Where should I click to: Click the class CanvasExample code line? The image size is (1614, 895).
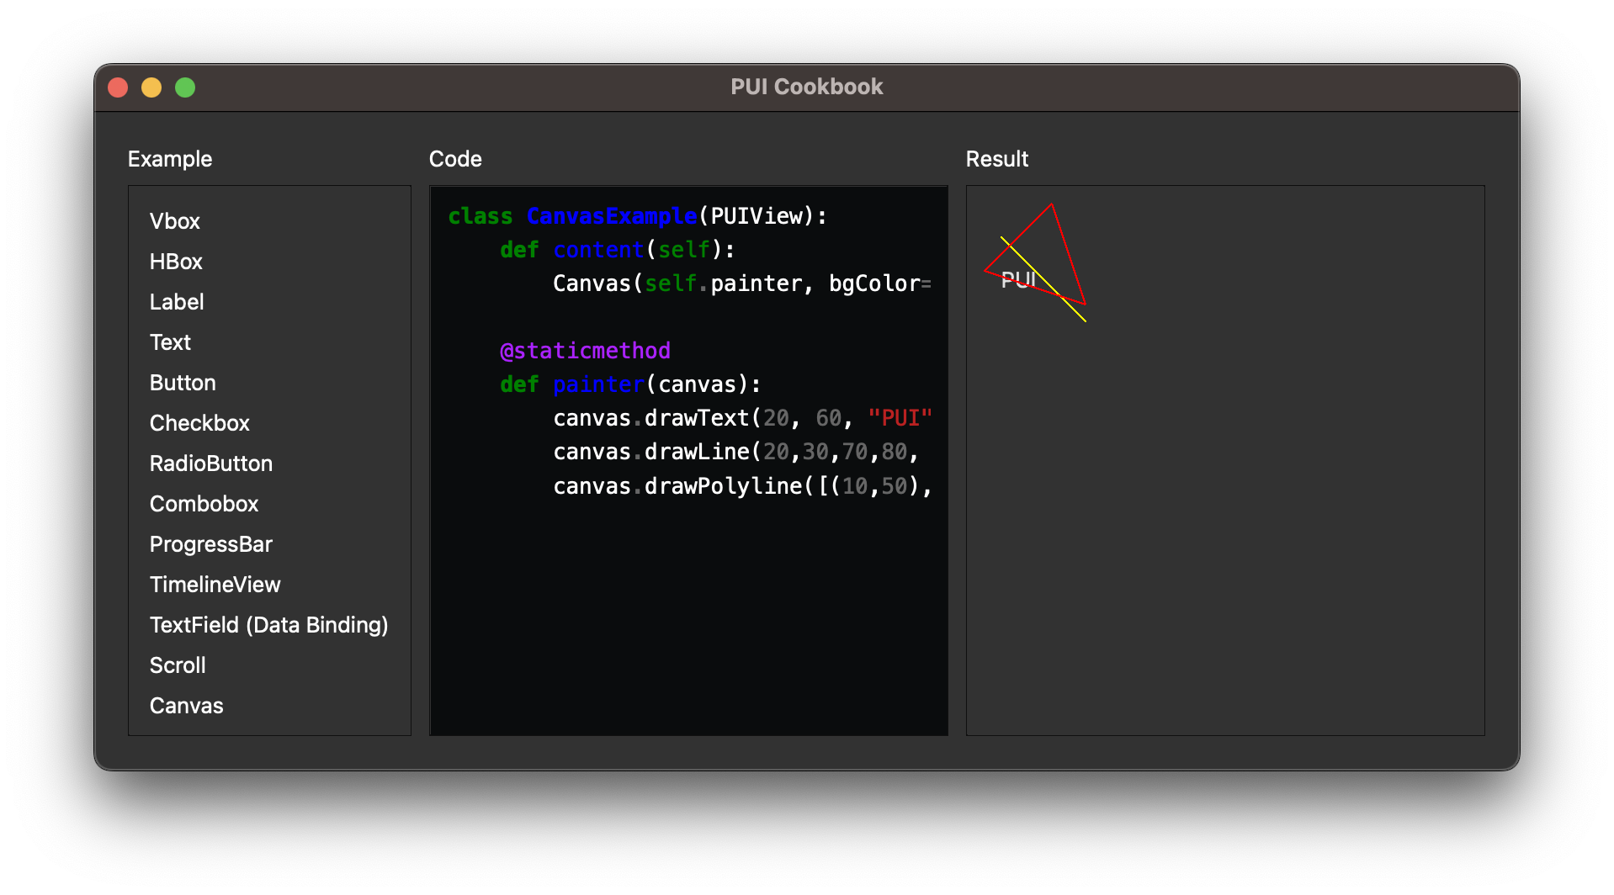637,216
